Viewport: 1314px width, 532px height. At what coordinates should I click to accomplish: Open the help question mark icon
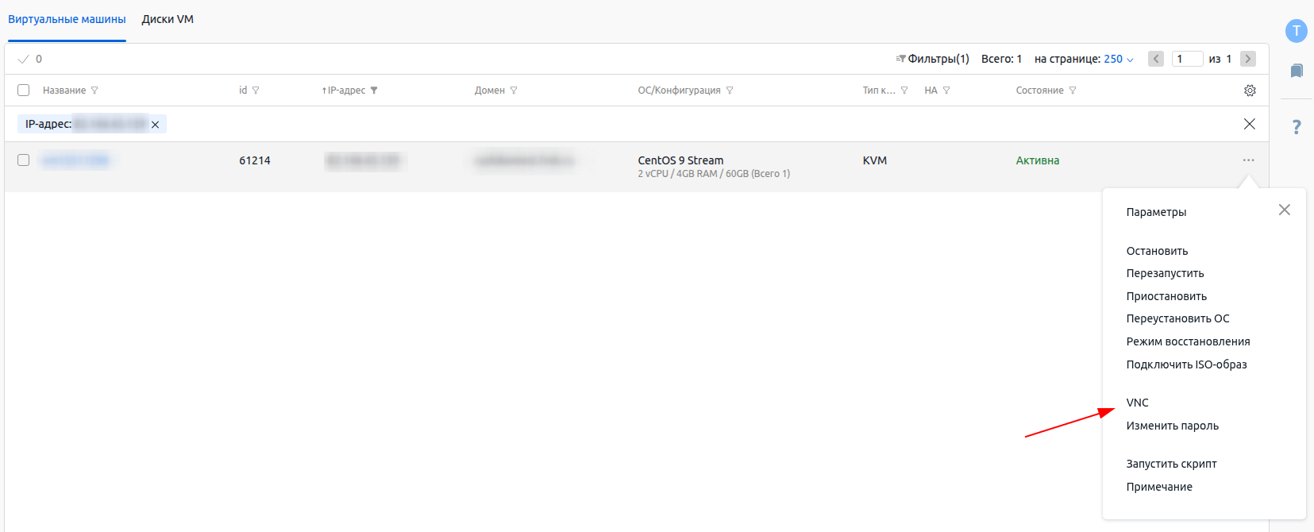pos(1296,127)
